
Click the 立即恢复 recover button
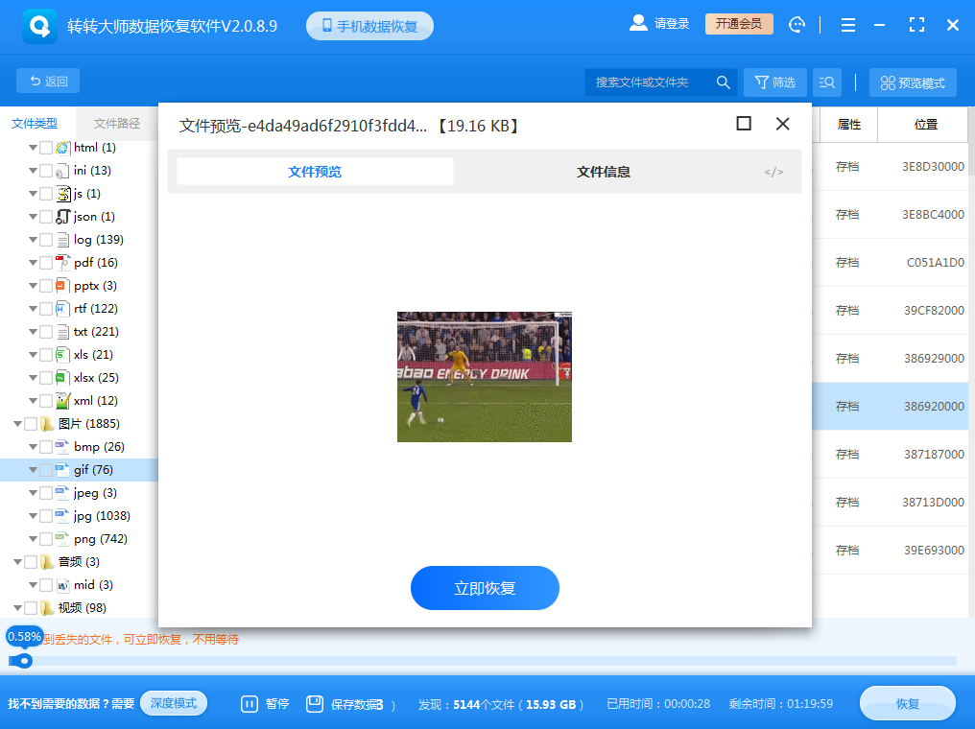(485, 588)
